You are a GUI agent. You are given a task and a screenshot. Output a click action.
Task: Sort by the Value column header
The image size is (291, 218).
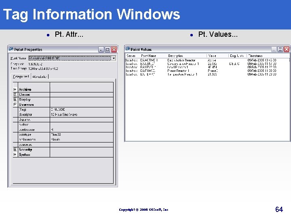coord(212,56)
